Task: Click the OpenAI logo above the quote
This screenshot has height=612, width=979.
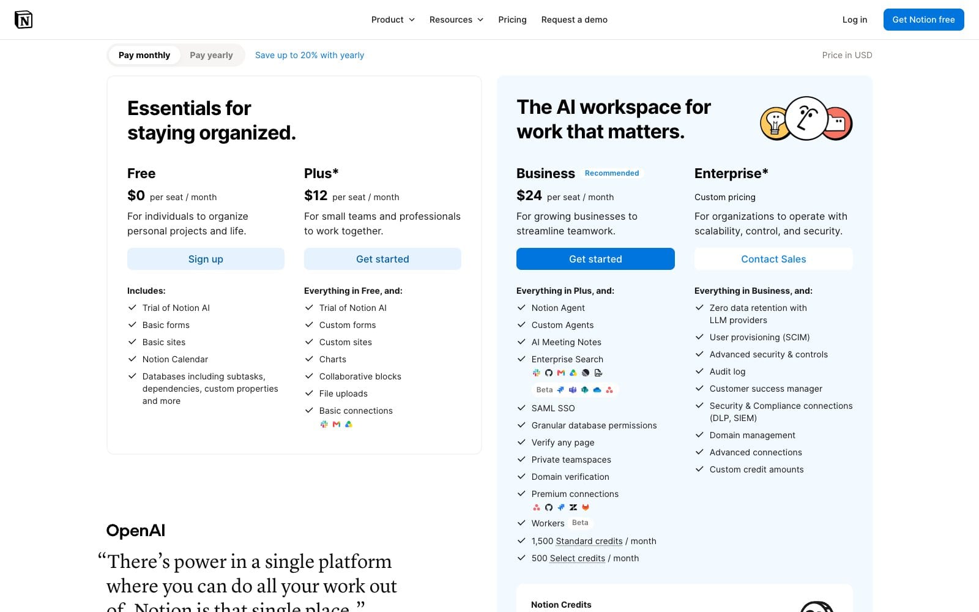Action: 136,531
